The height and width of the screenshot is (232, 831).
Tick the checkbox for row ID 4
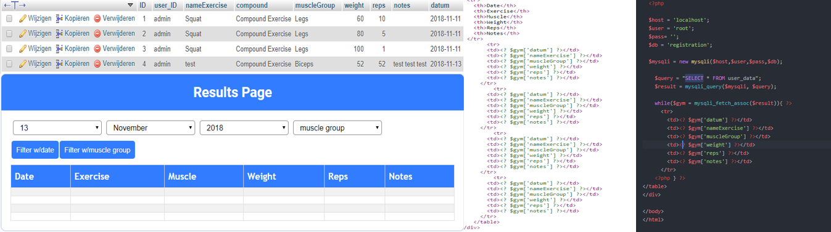tap(9, 63)
